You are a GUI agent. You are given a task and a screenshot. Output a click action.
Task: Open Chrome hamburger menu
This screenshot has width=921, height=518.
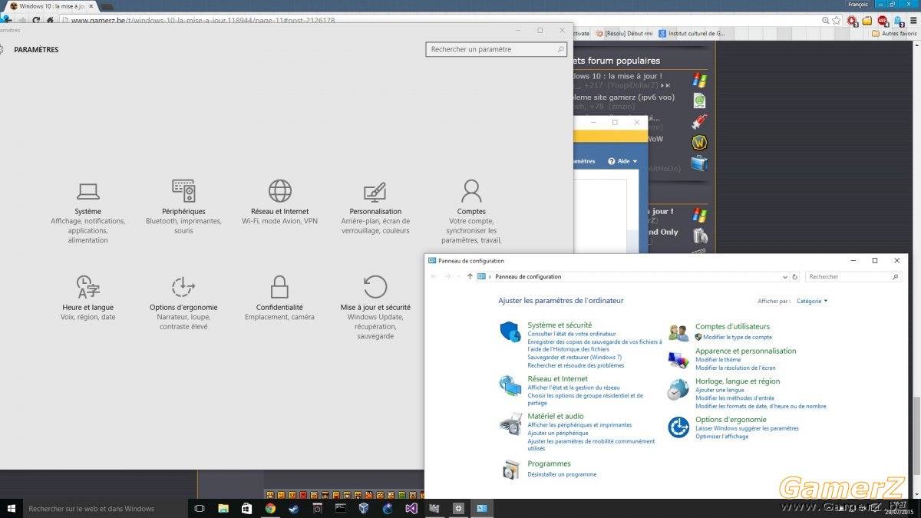pyautogui.click(x=914, y=21)
